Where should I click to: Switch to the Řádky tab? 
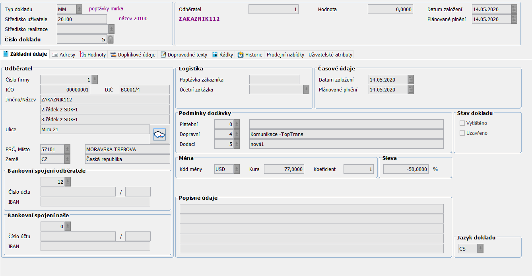(223, 55)
